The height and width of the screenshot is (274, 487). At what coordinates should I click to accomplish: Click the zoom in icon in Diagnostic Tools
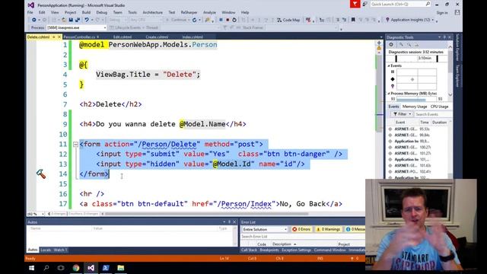(x=401, y=45)
